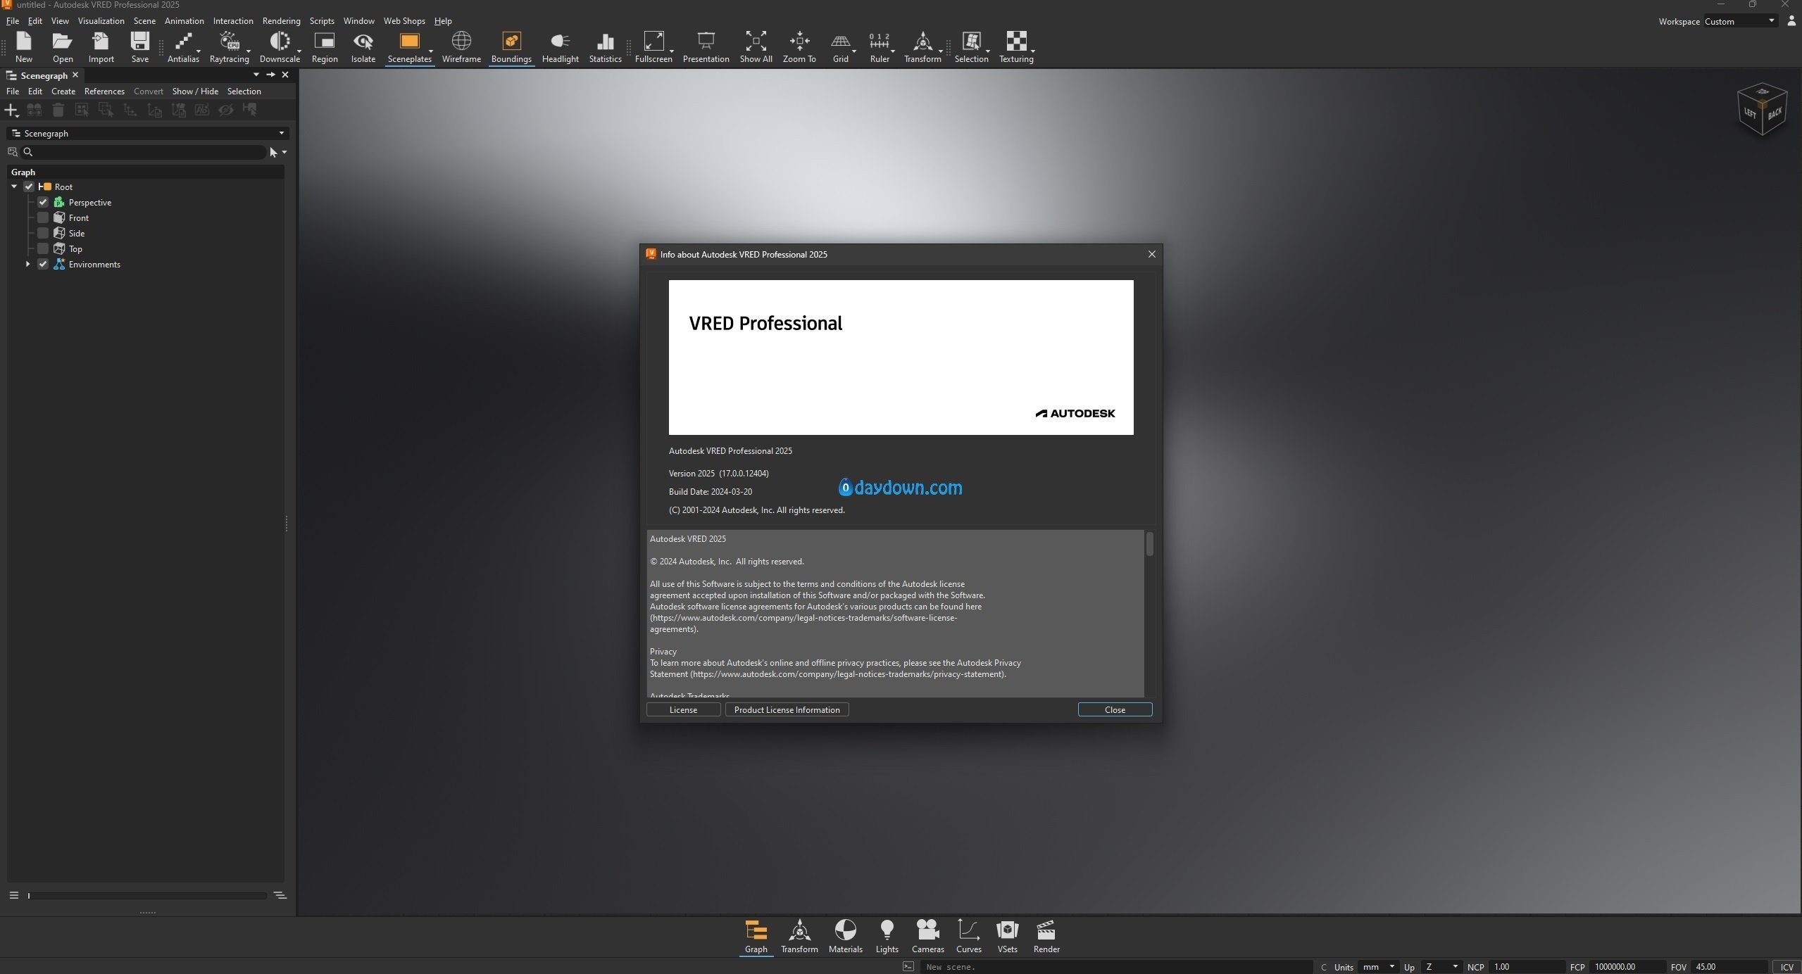The width and height of the screenshot is (1802, 974).
Task: Open the Scenegraph Show / Hide menu
Action: (195, 91)
